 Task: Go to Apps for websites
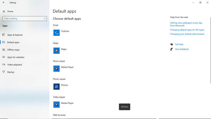coord(16,57)
